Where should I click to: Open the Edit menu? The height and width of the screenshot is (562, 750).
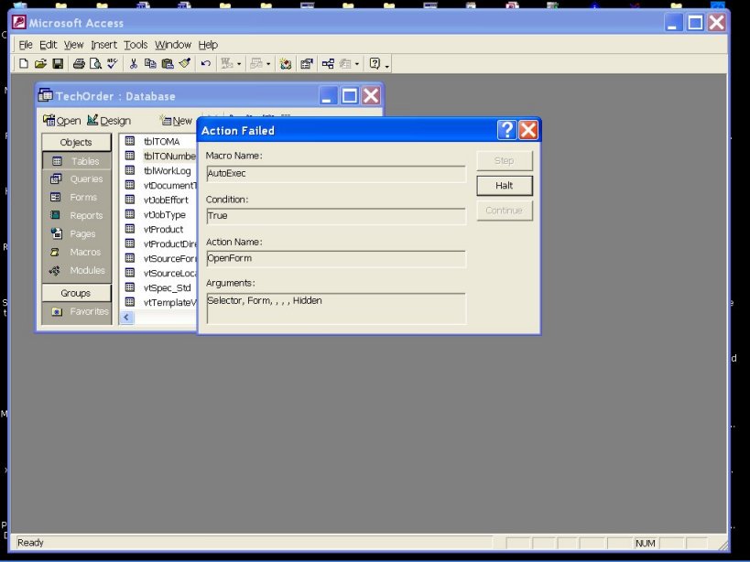[48, 45]
